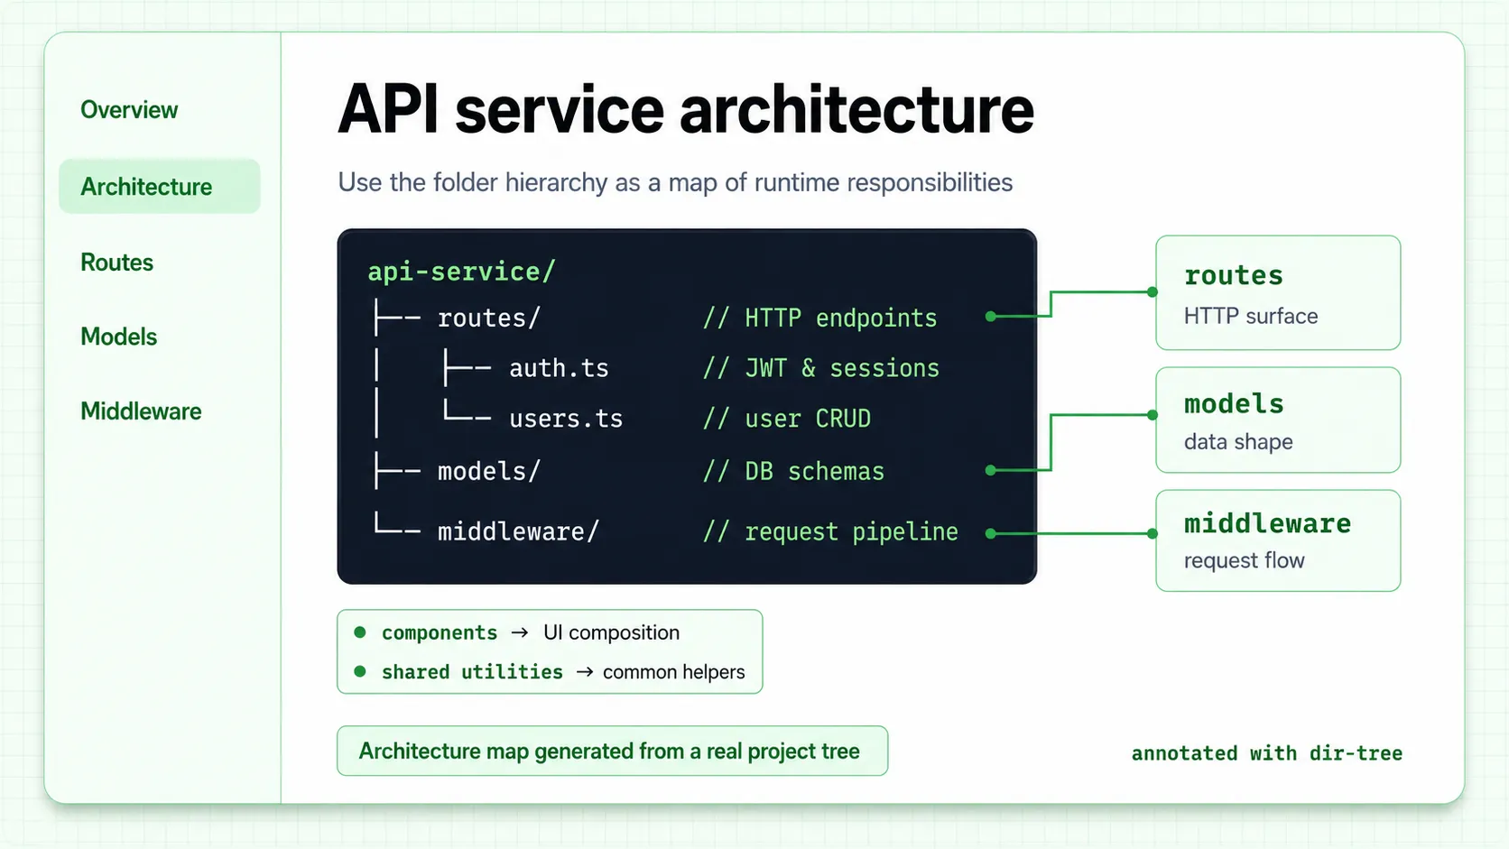Click the folder hierarchy subtitle text
Image resolution: width=1509 pixels, height=849 pixels.
tap(675, 182)
